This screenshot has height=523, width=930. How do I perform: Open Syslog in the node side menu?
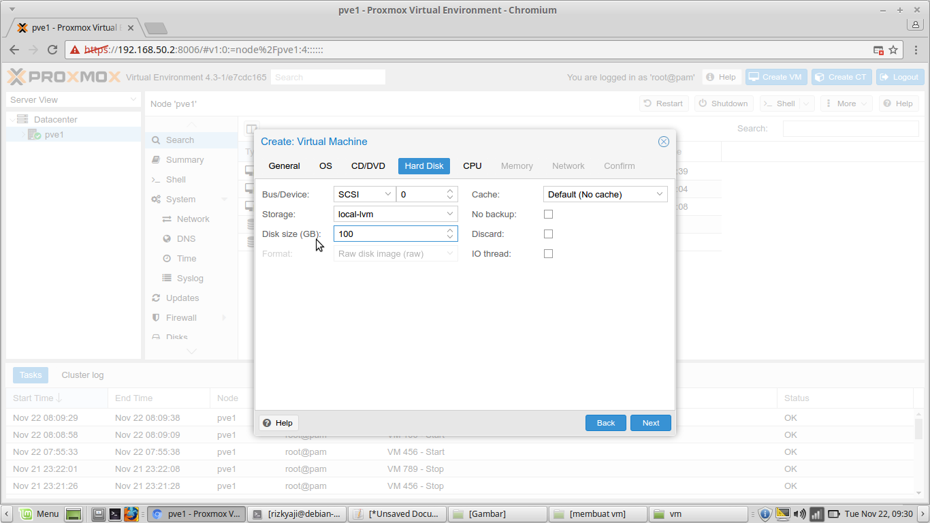point(191,279)
